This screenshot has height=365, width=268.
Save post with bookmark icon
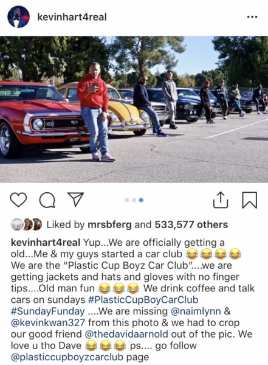(x=250, y=200)
